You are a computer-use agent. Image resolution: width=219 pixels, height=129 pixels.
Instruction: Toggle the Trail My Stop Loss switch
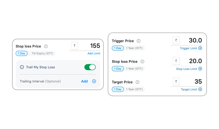[x=90, y=67]
